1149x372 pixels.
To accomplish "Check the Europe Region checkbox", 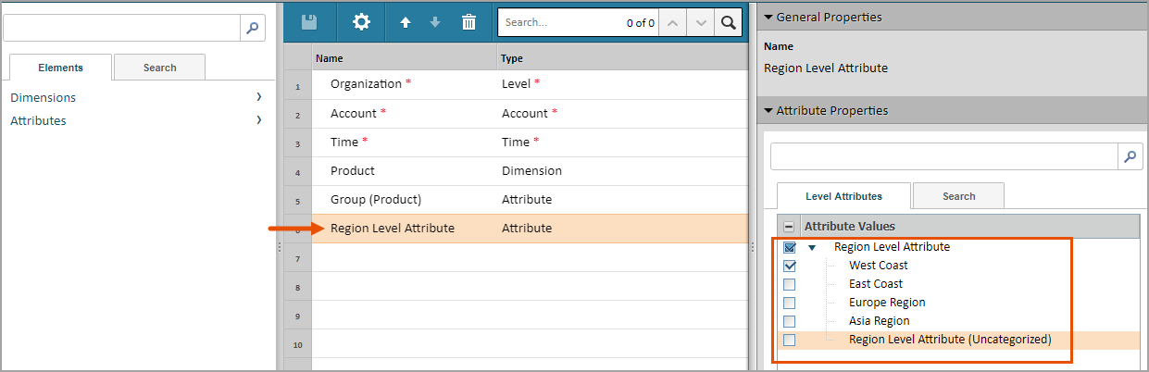I will 789,303.
